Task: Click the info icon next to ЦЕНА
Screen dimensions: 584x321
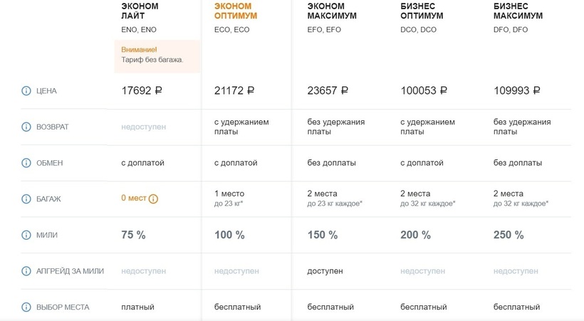Action: 26,91
